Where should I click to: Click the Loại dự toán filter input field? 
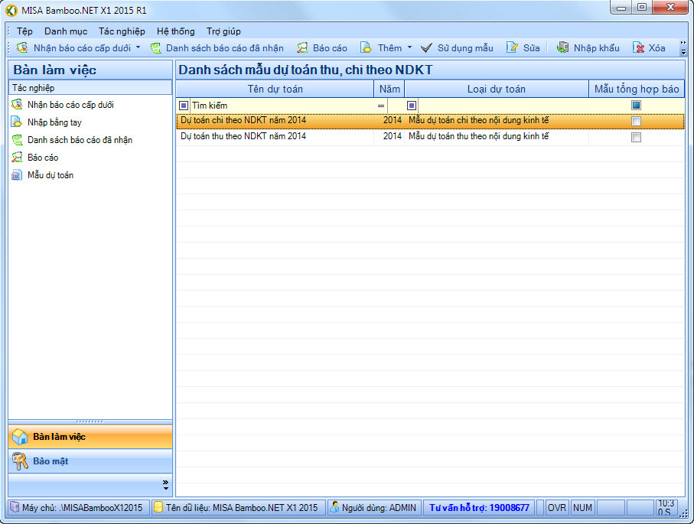503,106
